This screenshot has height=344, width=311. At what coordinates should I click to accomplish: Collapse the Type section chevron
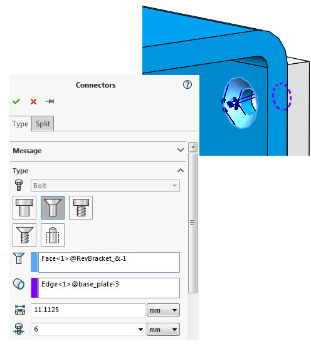click(181, 171)
